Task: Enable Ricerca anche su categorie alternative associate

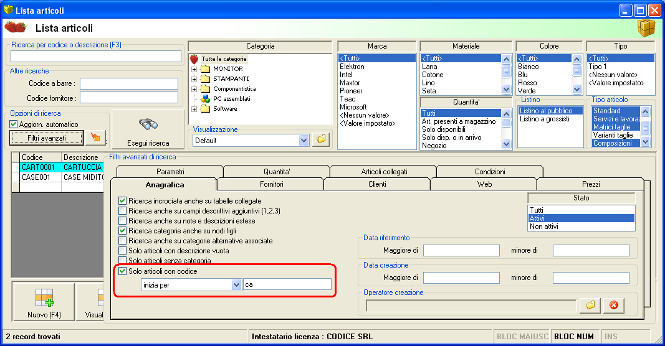Action: pyautogui.click(x=123, y=241)
